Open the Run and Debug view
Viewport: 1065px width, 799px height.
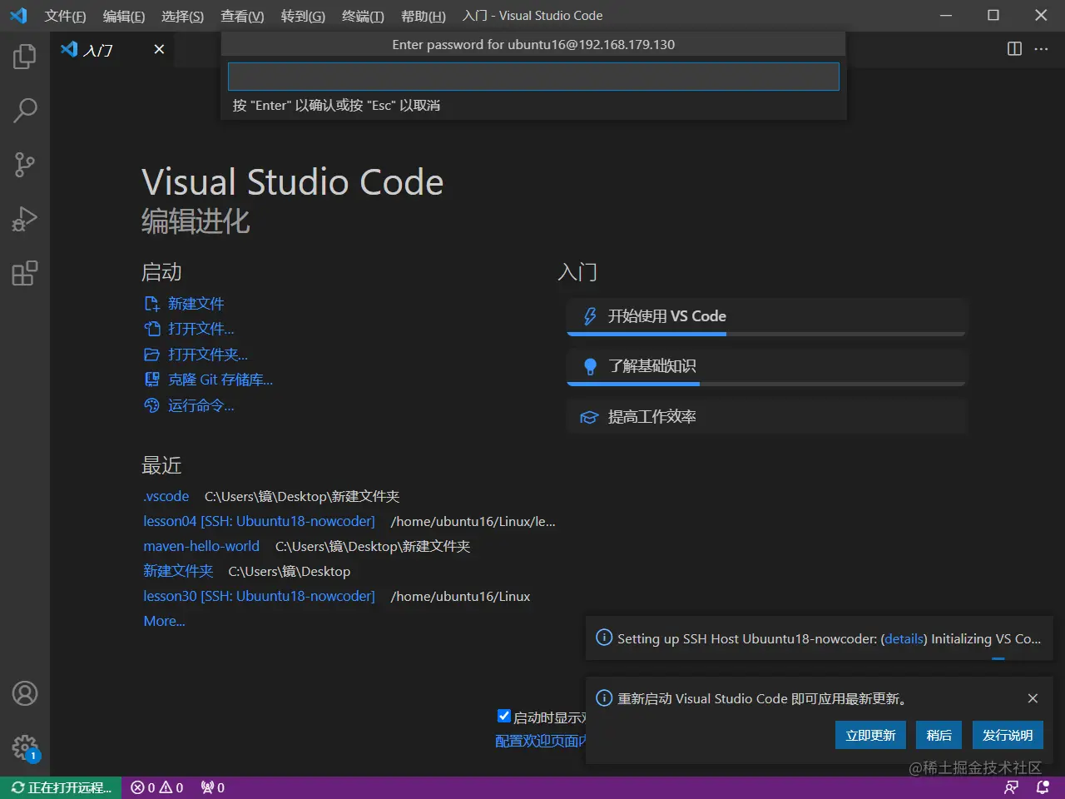pyautogui.click(x=25, y=219)
